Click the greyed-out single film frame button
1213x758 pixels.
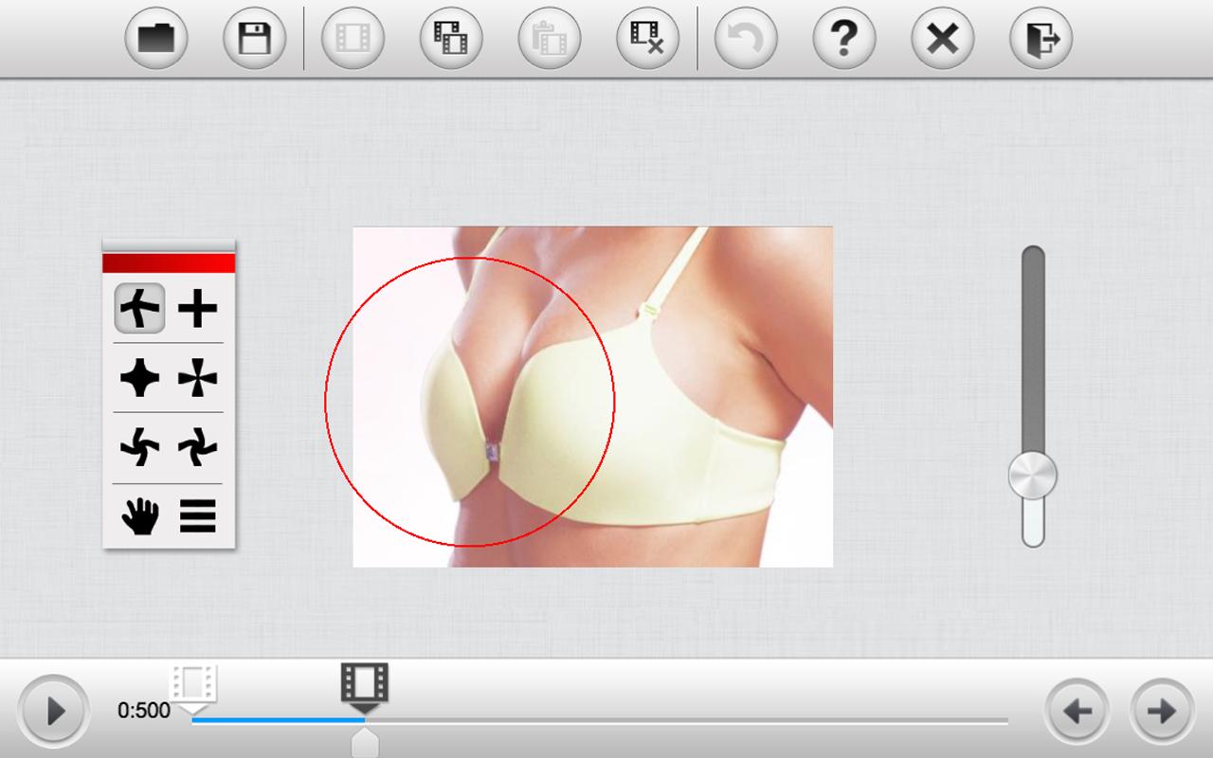tap(353, 39)
